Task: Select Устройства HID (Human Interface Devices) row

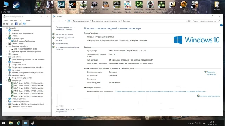Action: (x=27, y=104)
